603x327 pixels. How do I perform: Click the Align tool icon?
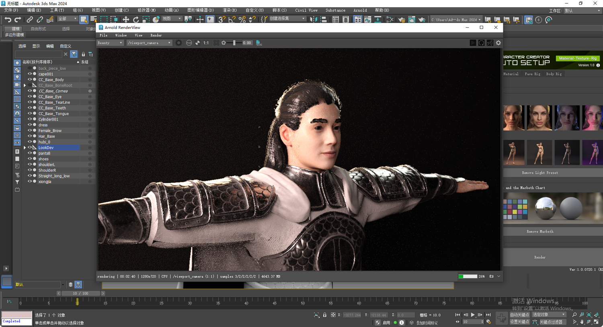[324, 19]
